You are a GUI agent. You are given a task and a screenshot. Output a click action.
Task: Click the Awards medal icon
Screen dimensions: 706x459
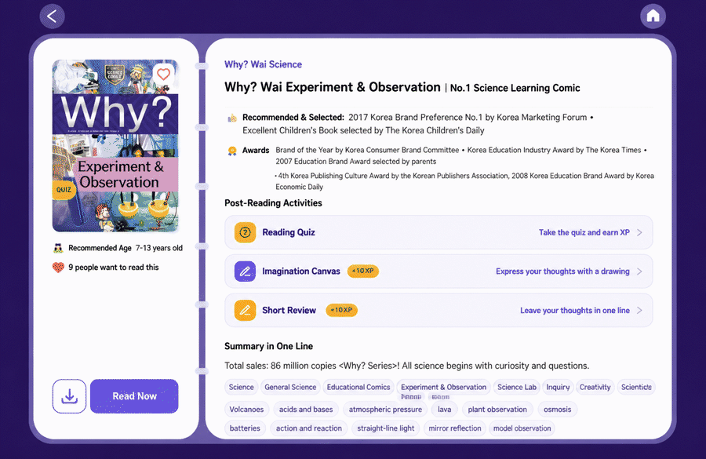[232, 151]
